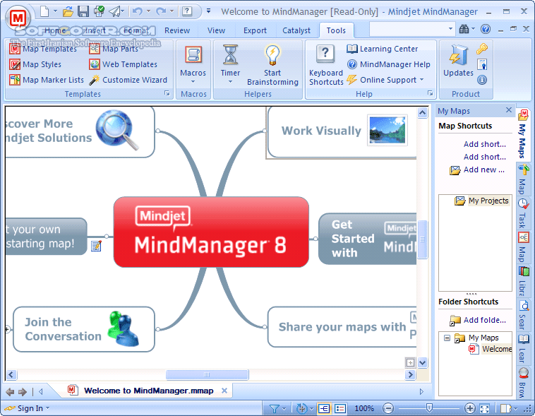Open the Task pane sidebar tab
The image size is (535, 416).
click(523, 213)
